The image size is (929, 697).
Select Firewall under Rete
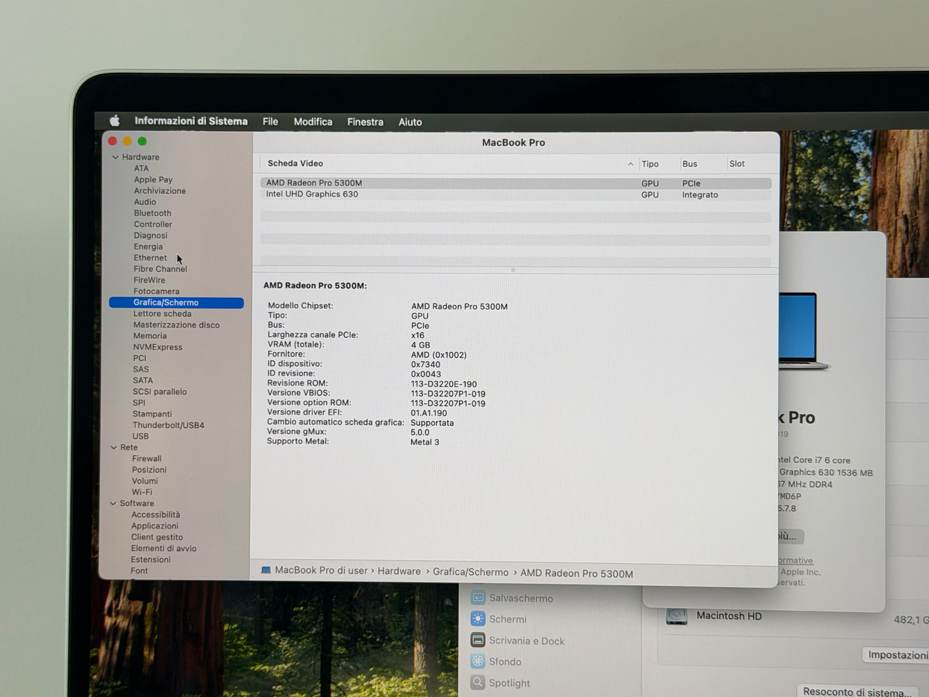pos(147,458)
